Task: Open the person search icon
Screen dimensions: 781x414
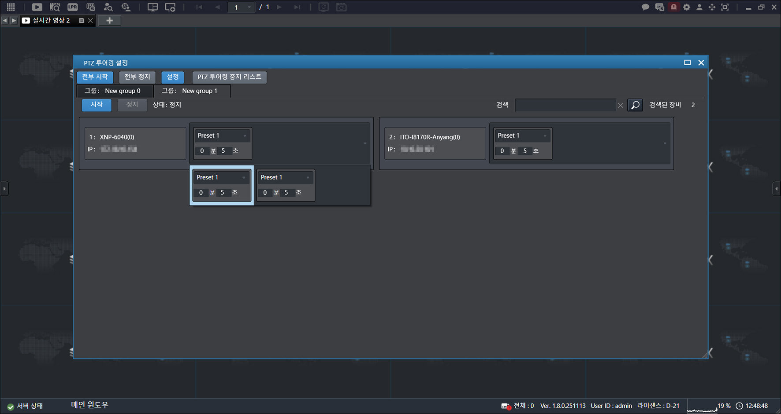Action: (108, 7)
